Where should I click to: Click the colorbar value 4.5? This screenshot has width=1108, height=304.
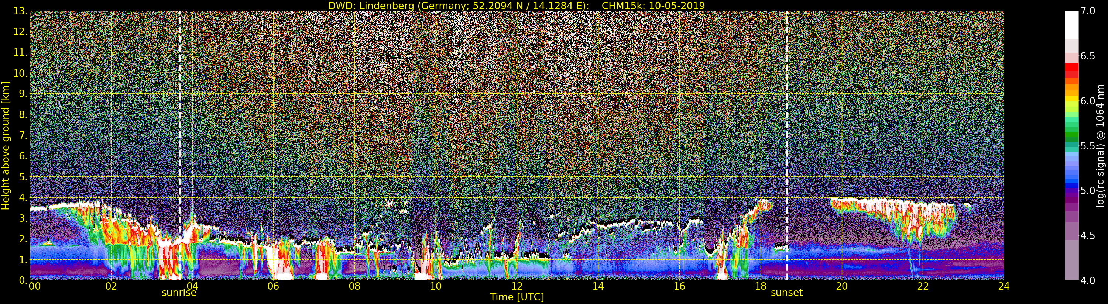tap(1088, 236)
